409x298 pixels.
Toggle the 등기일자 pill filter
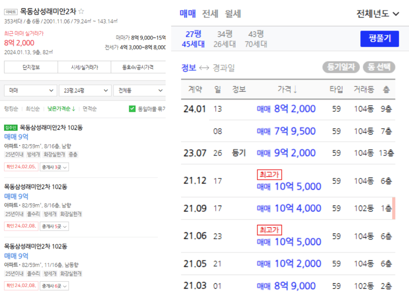click(x=341, y=67)
